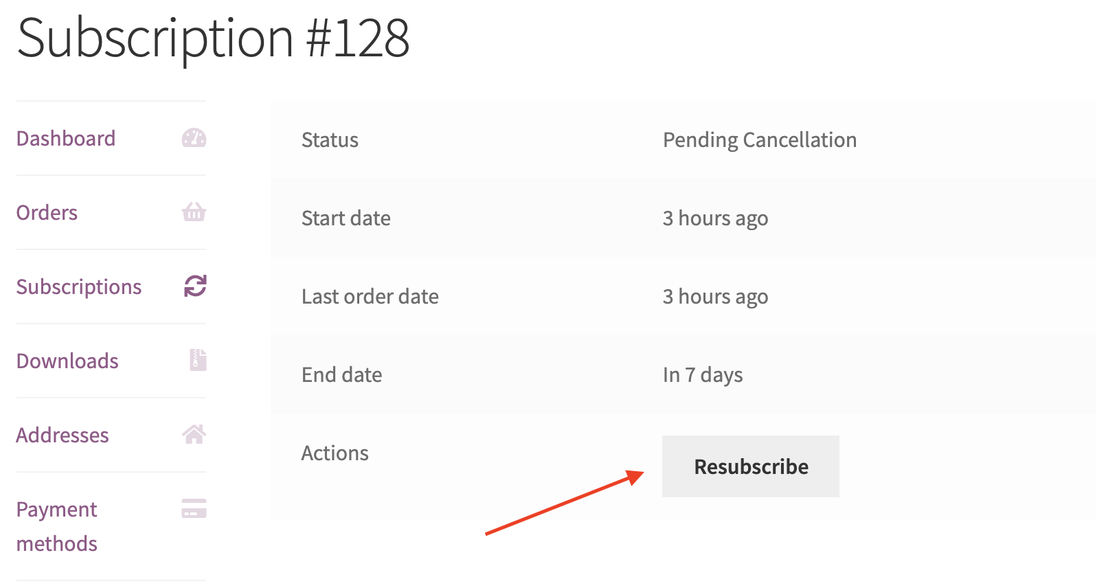Click the Status row label
The image size is (1106, 588).
[x=330, y=140]
